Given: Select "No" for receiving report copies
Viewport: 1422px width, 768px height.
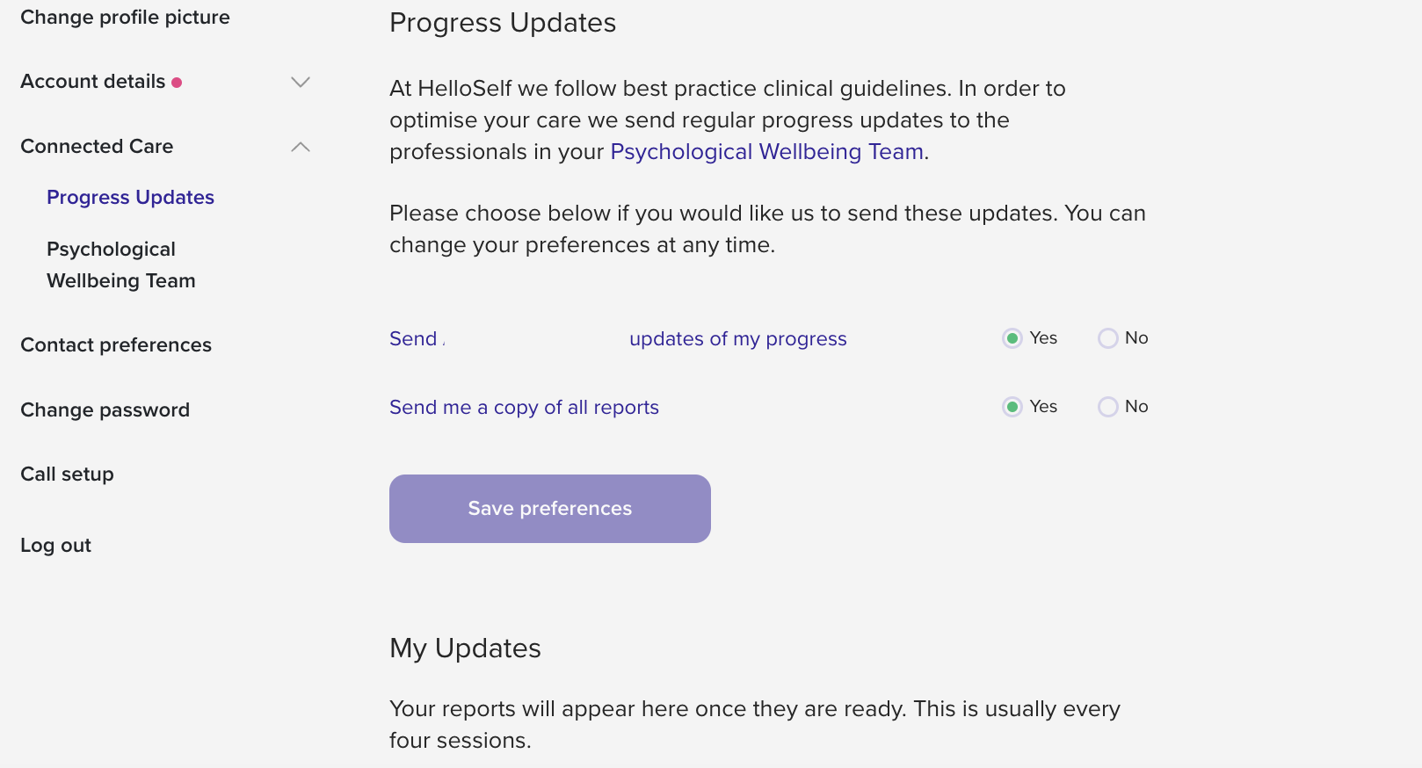Looking at the screenshot, I should tap(1107, 407).
